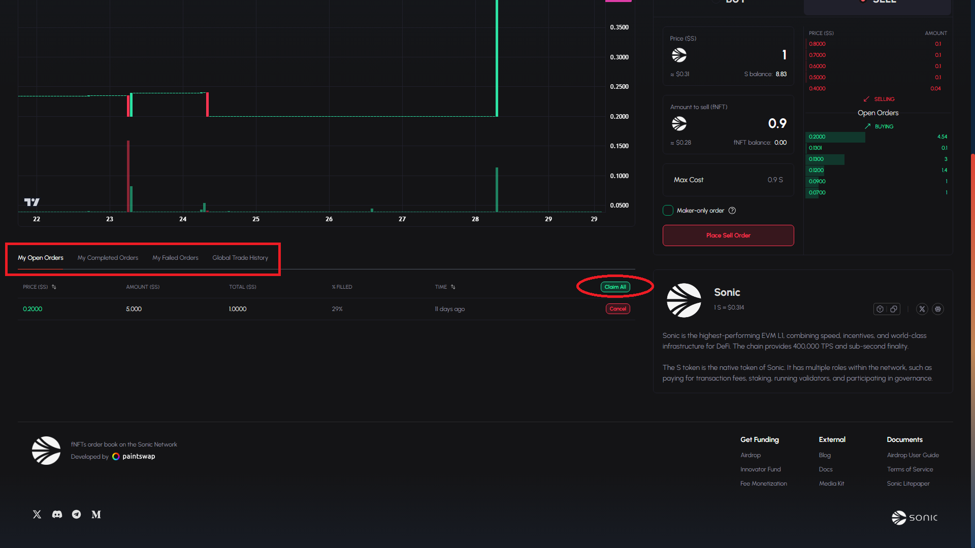The height and width of the screenshot is (548, 975).
Task: Cancel the 0.2000 open order
Action: click(617, 309)
